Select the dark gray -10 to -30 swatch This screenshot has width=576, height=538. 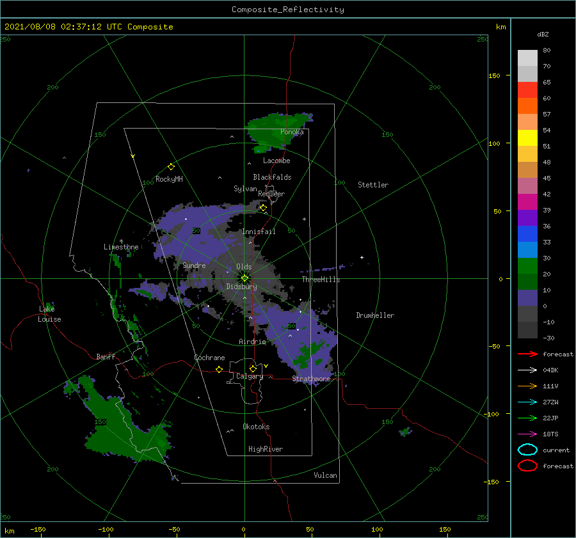(x=527, y=329)
